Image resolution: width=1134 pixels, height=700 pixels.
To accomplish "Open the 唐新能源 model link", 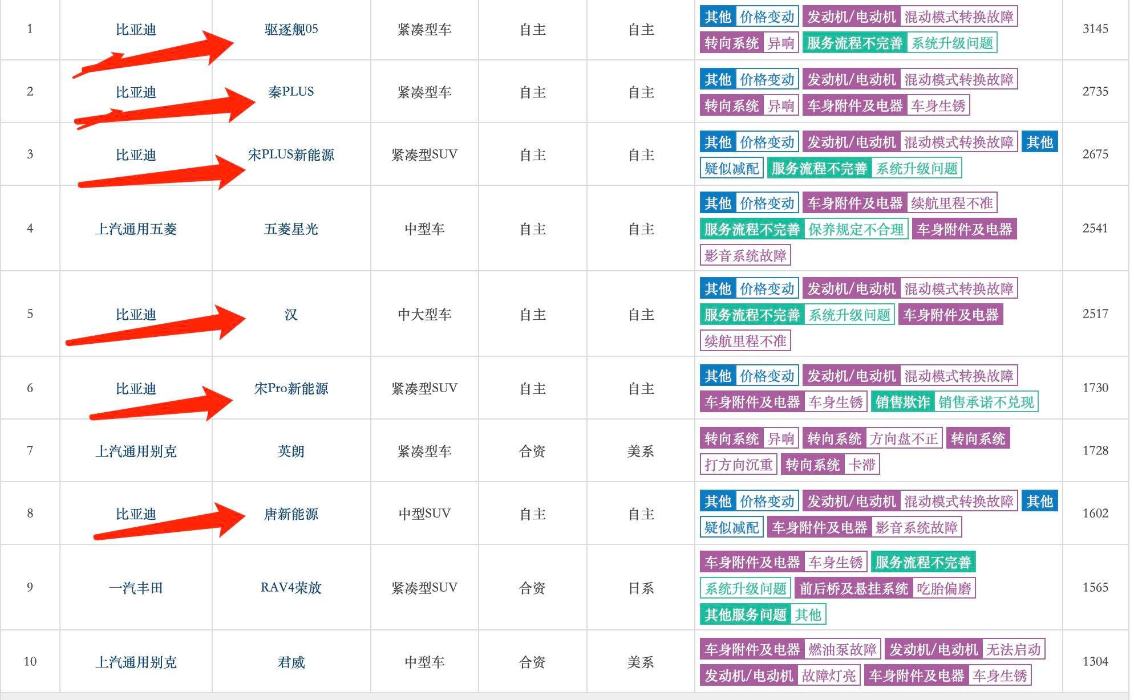I will pyautogui.click(x=291, y=514).
